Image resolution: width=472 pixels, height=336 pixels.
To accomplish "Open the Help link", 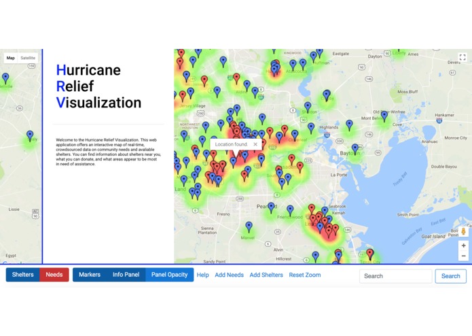I will [202, 275].
